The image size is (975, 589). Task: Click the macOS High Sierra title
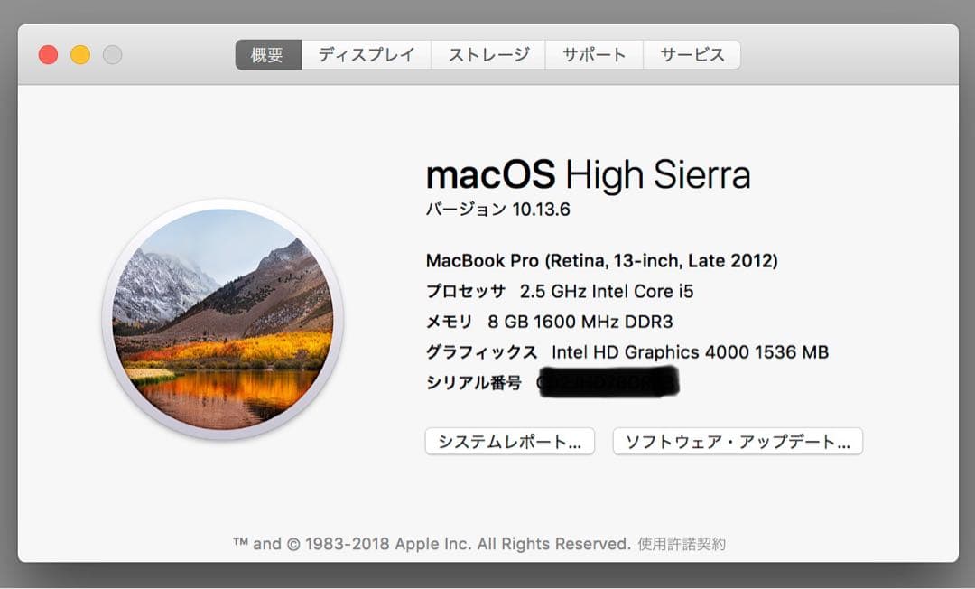tap(589, 174)
